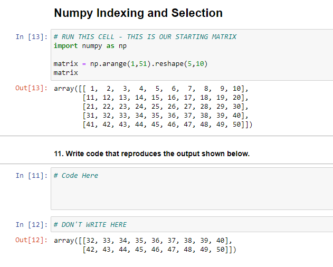Screen dimensions: 333x267
Task: Click the 'import numpy as np' code line
Action: point(90,46)
